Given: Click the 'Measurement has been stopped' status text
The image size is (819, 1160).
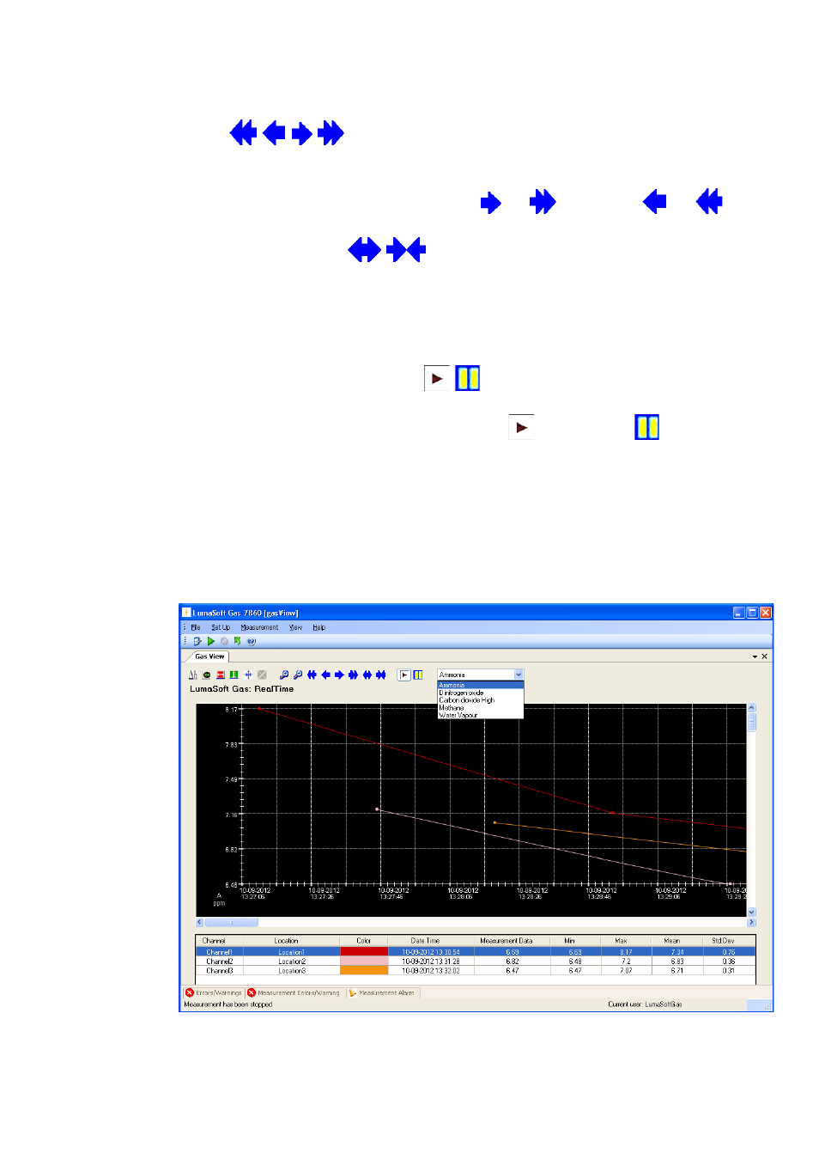Looking at the screenshot, I should pyautogui.click(x=228, y=1004).
